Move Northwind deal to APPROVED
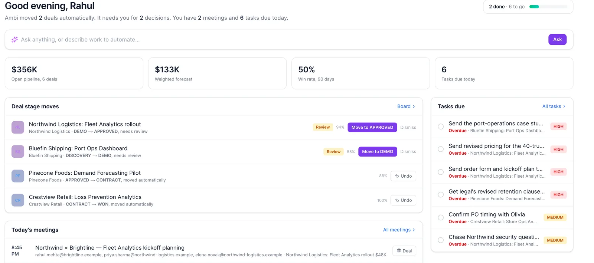Viewport: 594px width, 263px height. click(x=372, y=127)
